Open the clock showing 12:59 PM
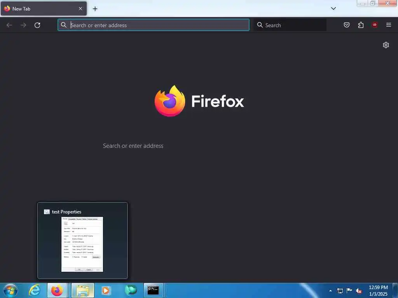Viewport: 398px width, 298px height. [378, 291]
